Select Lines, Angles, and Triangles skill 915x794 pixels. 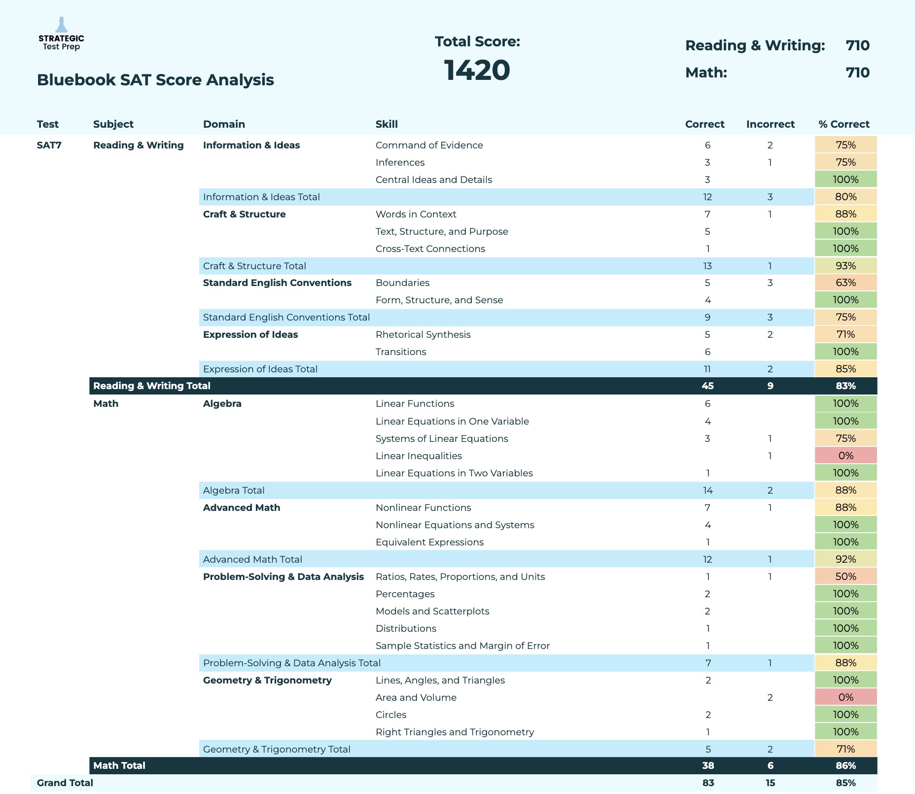click(440, 680)
